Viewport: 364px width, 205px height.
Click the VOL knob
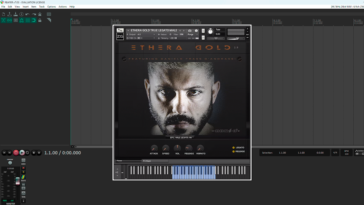(177, 148)
